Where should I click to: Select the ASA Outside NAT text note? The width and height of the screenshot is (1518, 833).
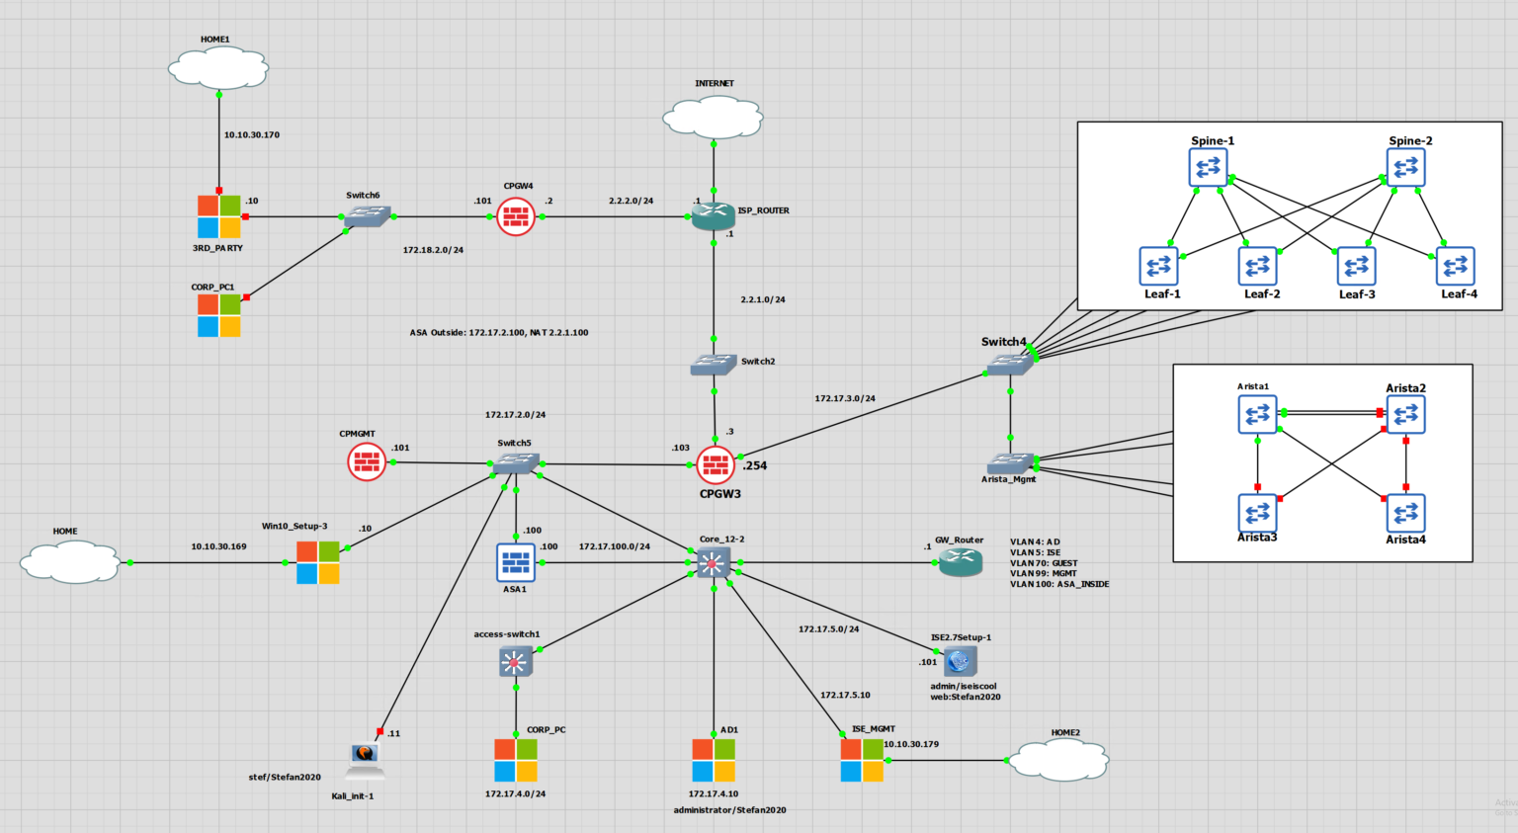pos(499,333)
